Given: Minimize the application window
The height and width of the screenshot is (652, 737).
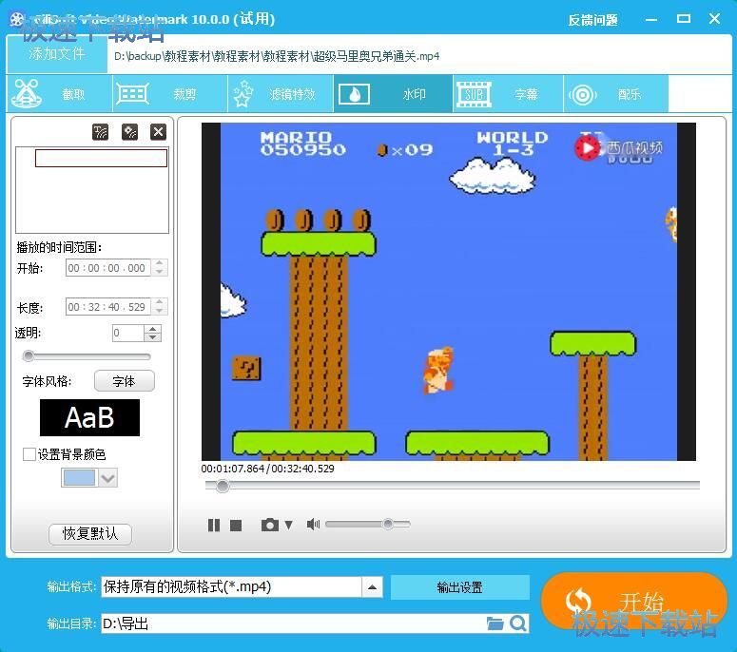Looking at the screenshot, I should [651, 19].
